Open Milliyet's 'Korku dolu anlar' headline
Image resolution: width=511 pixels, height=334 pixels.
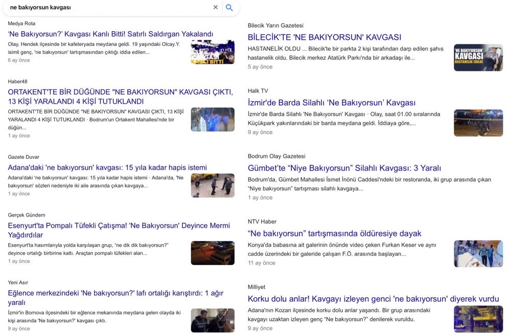click(x=374, y=299)
